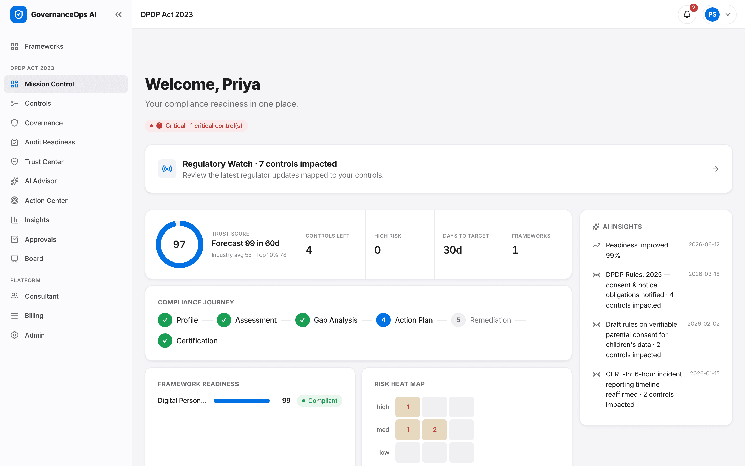Image resolution: width=745 pixels, height=466 pixels.
Task: Click the Frameworks grid icon
Action: [14, 47]
